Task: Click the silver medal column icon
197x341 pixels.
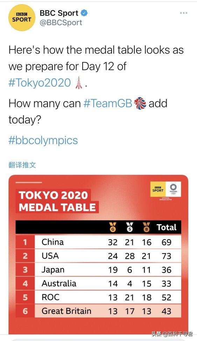Action: [130, 227]
